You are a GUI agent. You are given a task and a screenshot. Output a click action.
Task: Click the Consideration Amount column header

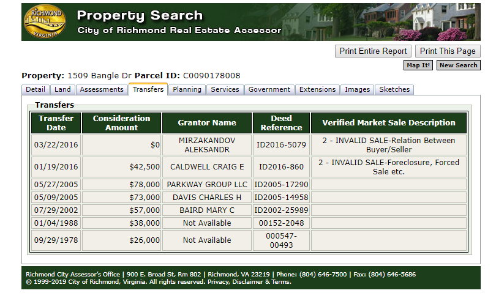121,123
